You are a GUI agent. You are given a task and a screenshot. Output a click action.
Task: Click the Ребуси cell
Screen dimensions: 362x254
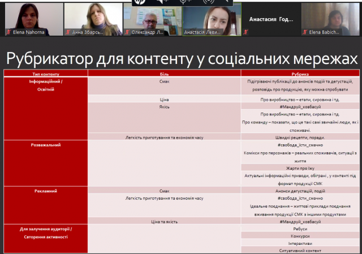coord(300,229)
